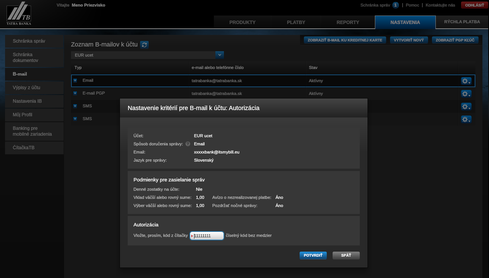Open the REPORTY tab
Screen dimensions: 489x278
(348, 22)
